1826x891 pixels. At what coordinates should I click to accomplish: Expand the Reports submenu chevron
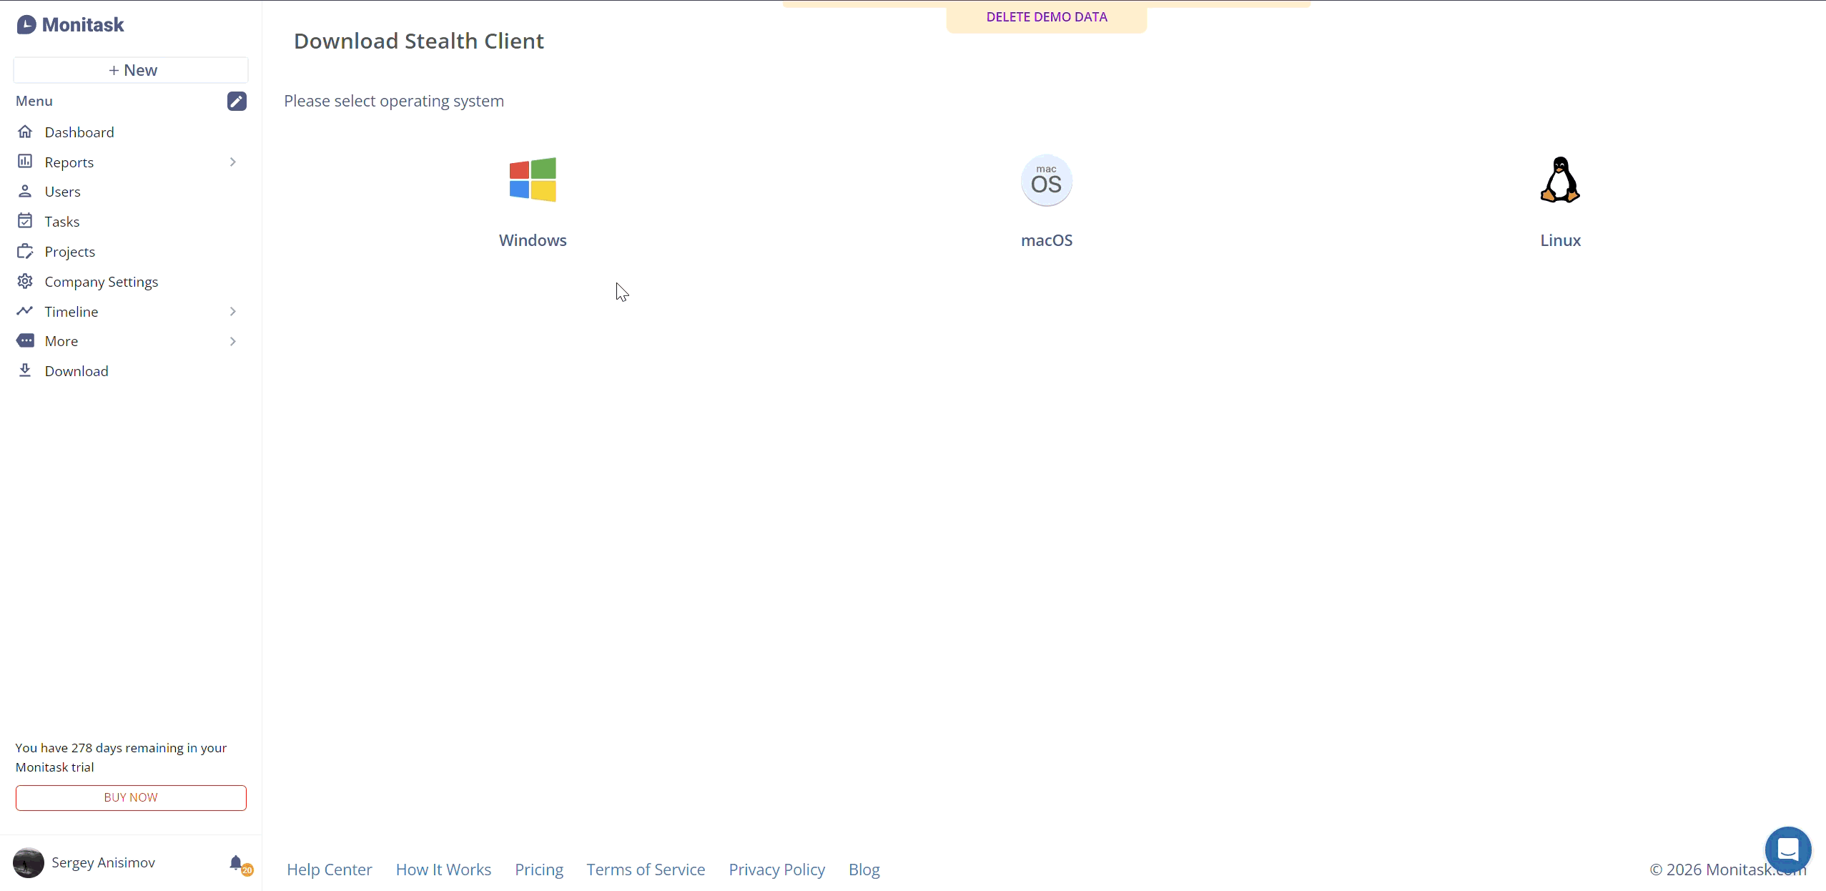tap(233, 162)
